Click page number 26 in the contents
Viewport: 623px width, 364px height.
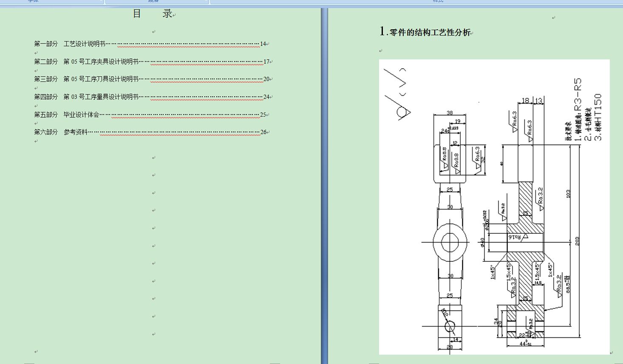263,132
